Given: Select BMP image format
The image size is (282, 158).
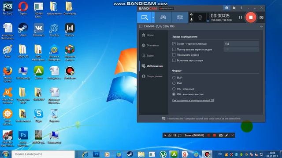Looking at the screenshot, I should click(174, 78).
